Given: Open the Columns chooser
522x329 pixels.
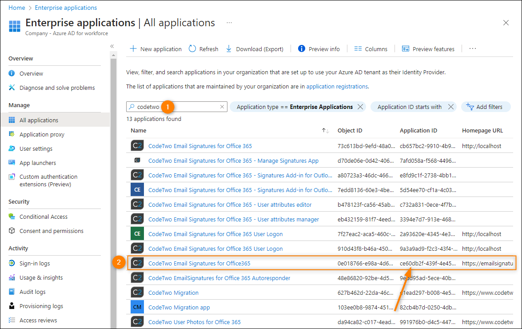Looking at the screenshot, I should pos(371,49).
